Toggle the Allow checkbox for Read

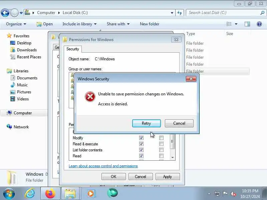[x=141, y=156]
